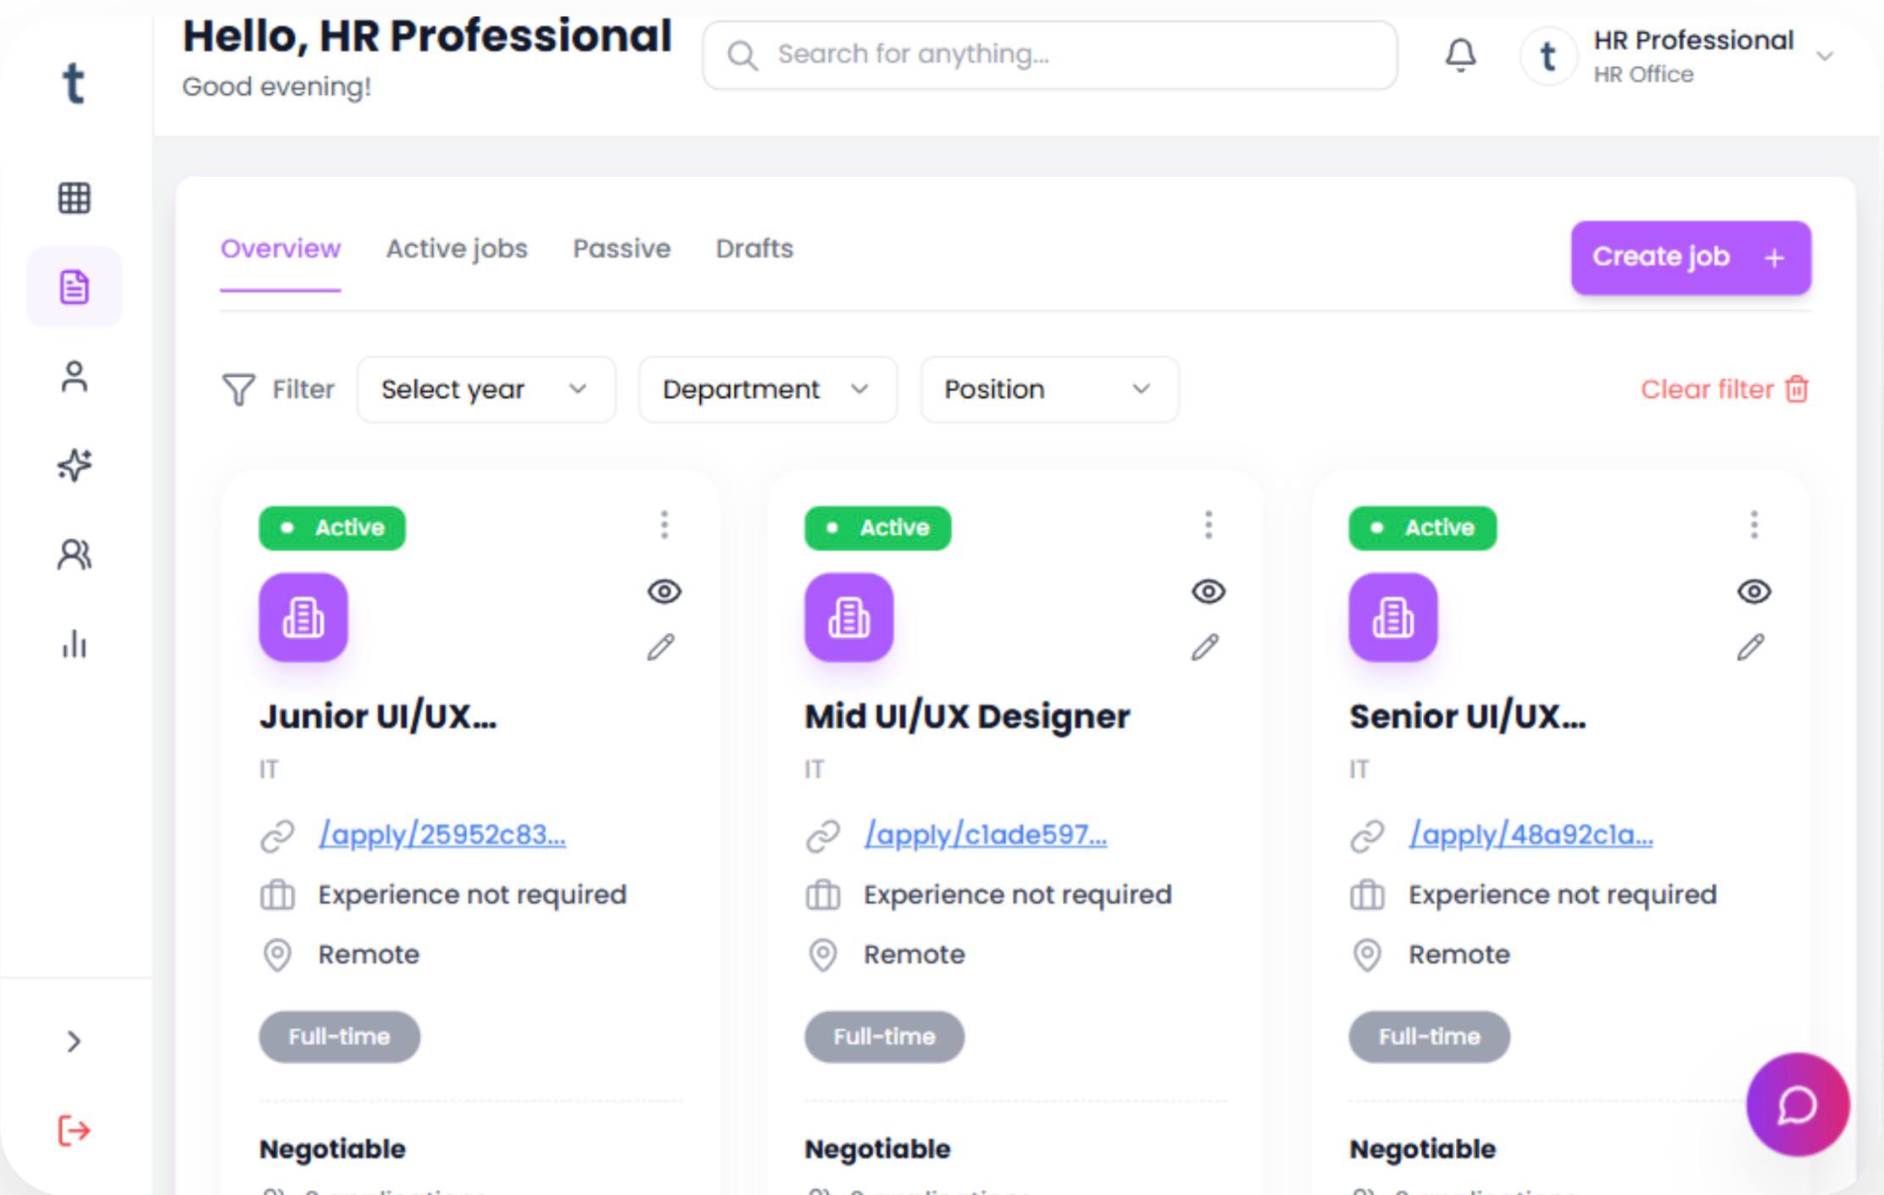Click the single-person candidates sidebar icon
Viewport: 1884px width, 1195px height.
coord(74,377)
